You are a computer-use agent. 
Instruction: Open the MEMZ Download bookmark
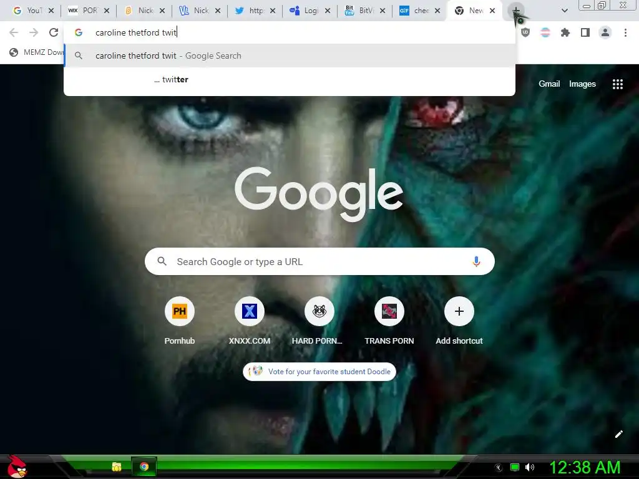pyautogui.click(x=36, y=52)
